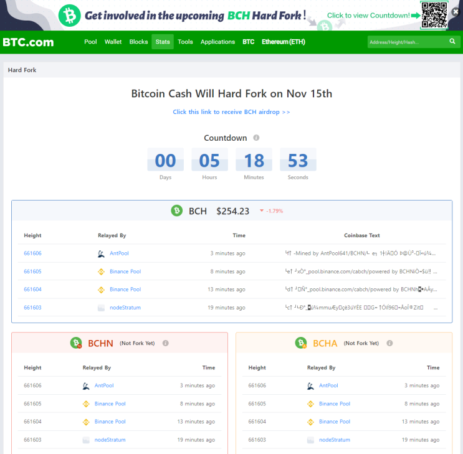Click AntPool icon in BCHN table

(x=86, y=386)
